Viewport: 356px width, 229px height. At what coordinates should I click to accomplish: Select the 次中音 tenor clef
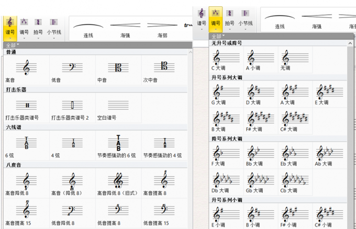tap(164, 70)
